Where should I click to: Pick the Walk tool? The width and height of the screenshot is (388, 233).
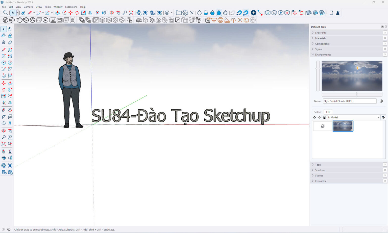[x=10, y=151]
